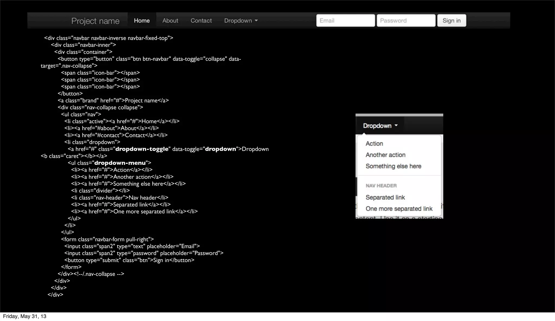
Task: Click the navbar-fixed-top div code line
Action: click(109, 38)
